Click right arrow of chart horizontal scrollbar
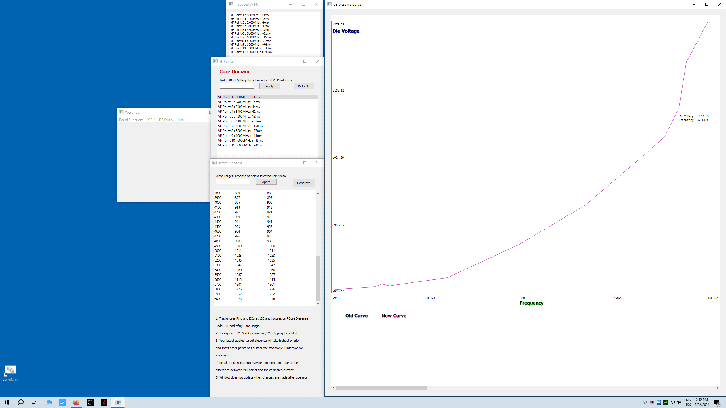726x408 pixels. [717, 388]
